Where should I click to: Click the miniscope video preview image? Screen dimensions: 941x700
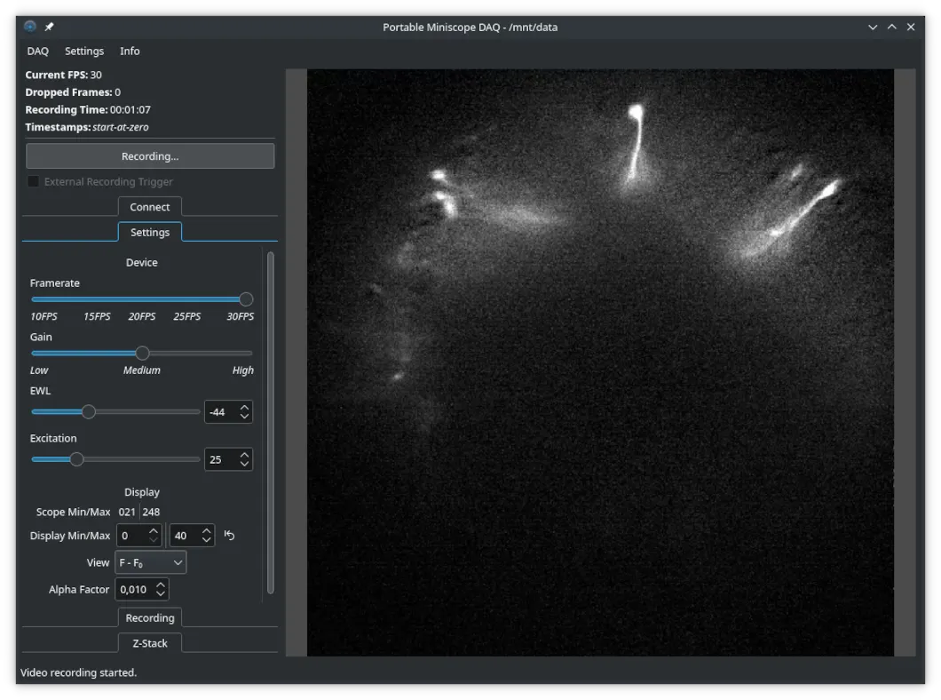pyautogui.click(x=600, y=362)
